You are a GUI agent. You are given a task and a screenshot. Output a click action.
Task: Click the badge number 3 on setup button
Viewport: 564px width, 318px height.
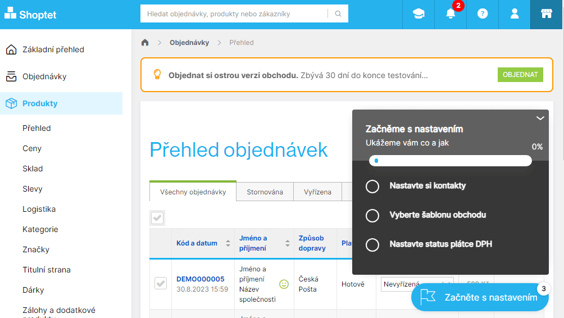tap(544, 288)
